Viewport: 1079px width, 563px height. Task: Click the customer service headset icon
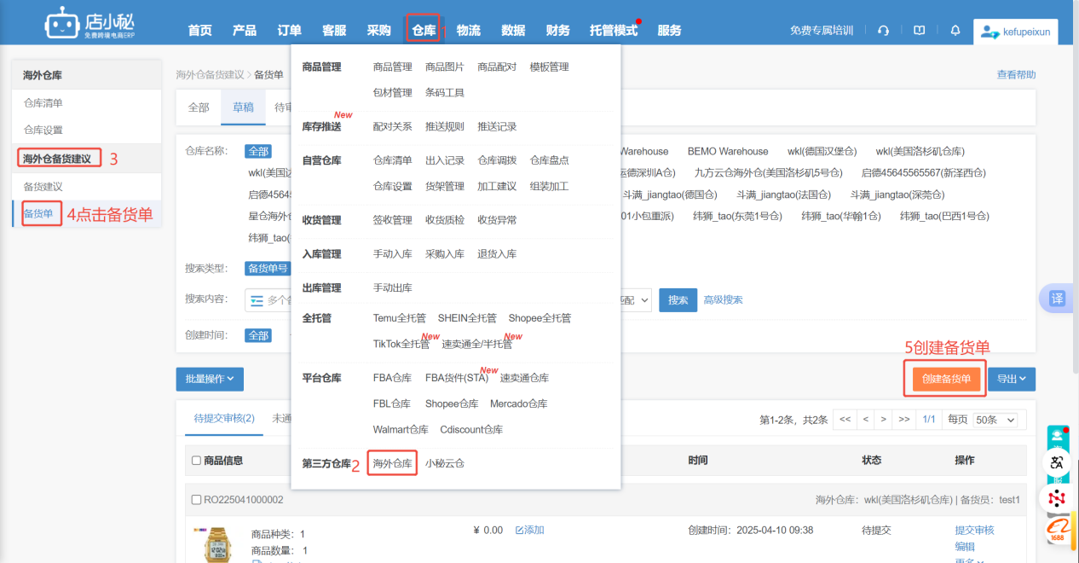(883, 31)
